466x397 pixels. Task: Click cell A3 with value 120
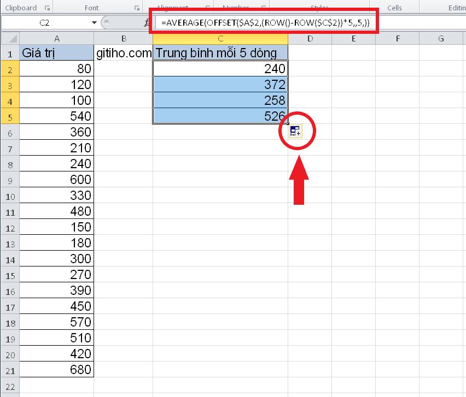[x=57, y=84]
